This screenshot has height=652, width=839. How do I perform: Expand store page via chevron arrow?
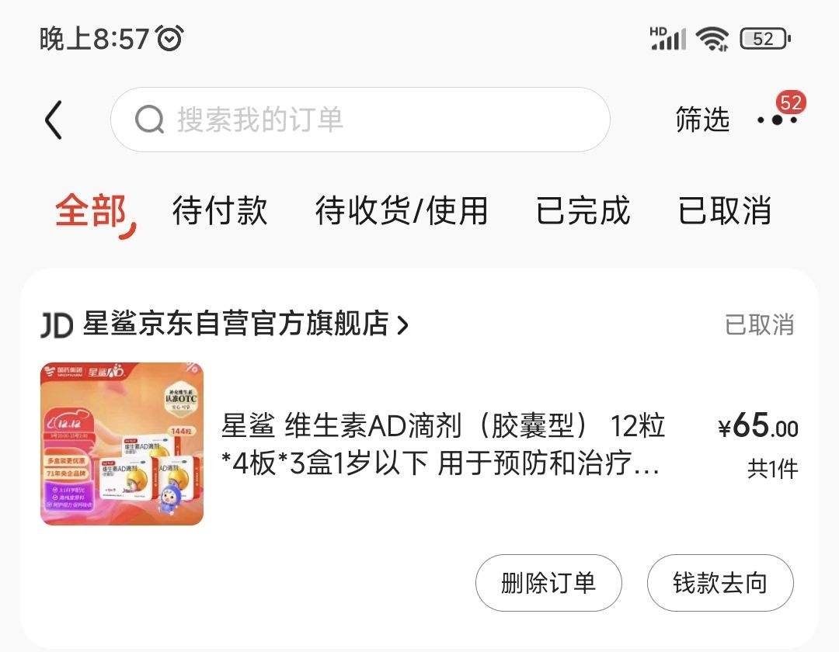coord(403,324)
